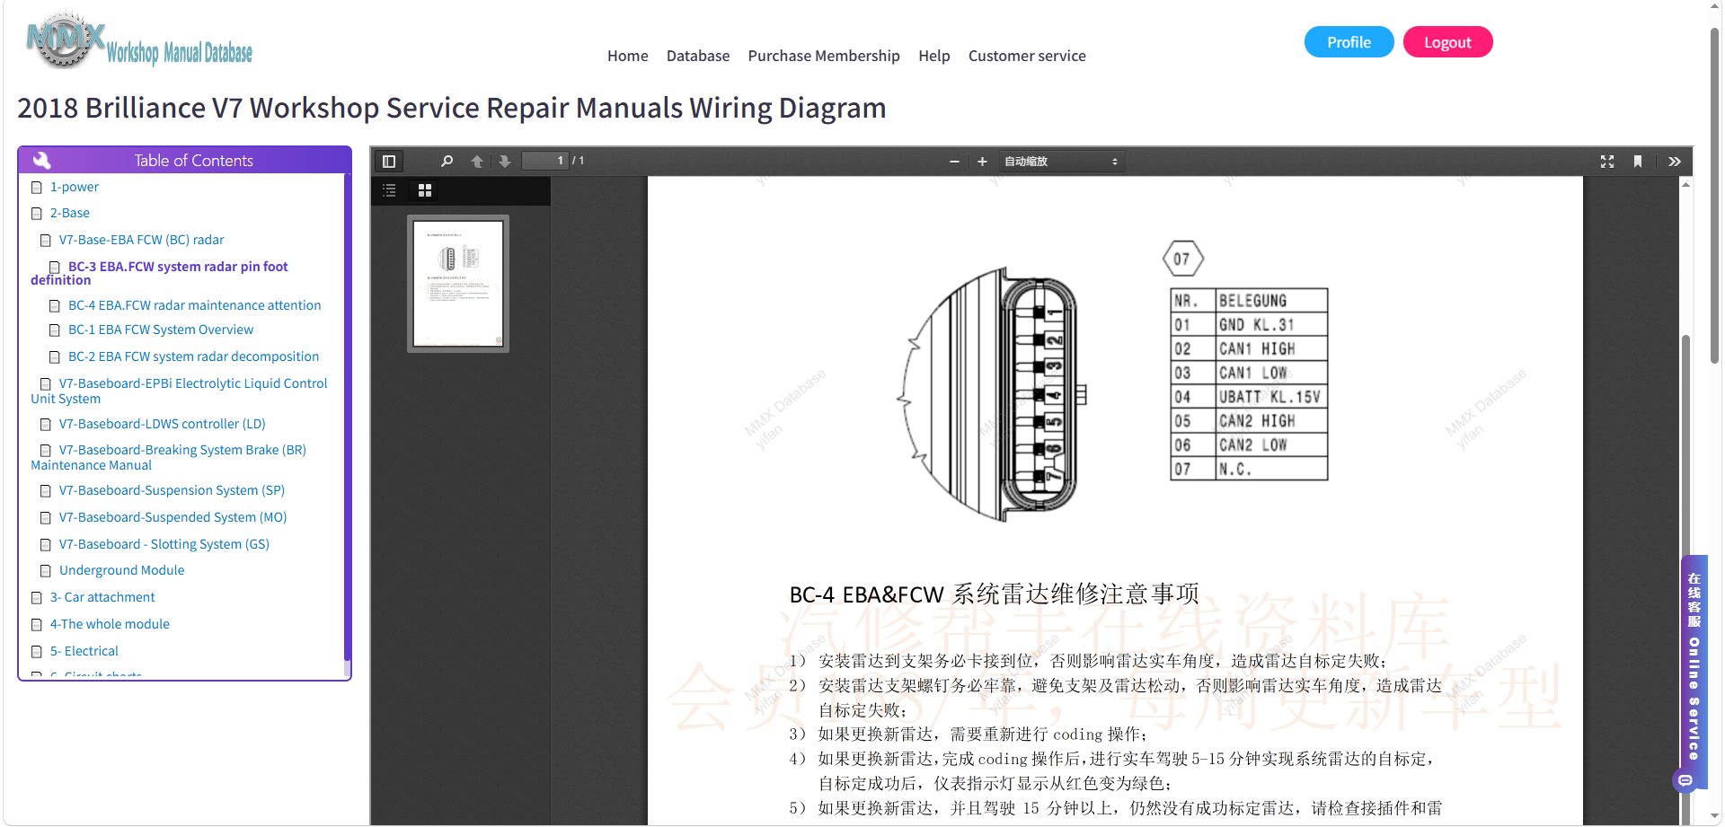Open the 5- Electrical section
The image size is (1725, 827).
tap(84, 651)
